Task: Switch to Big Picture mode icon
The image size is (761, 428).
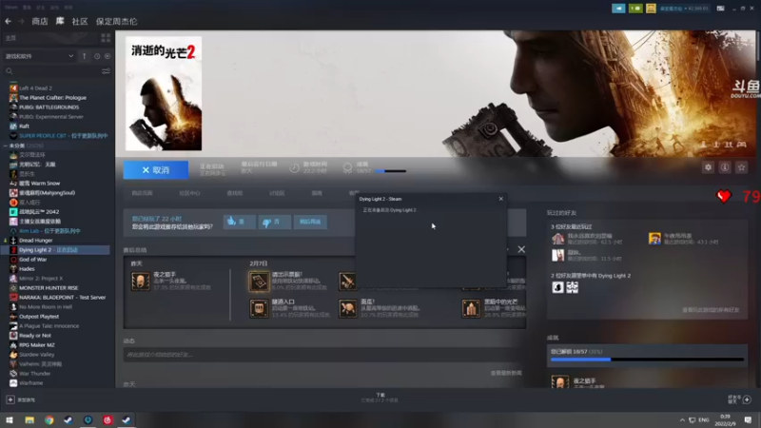Action: [721, 9]
